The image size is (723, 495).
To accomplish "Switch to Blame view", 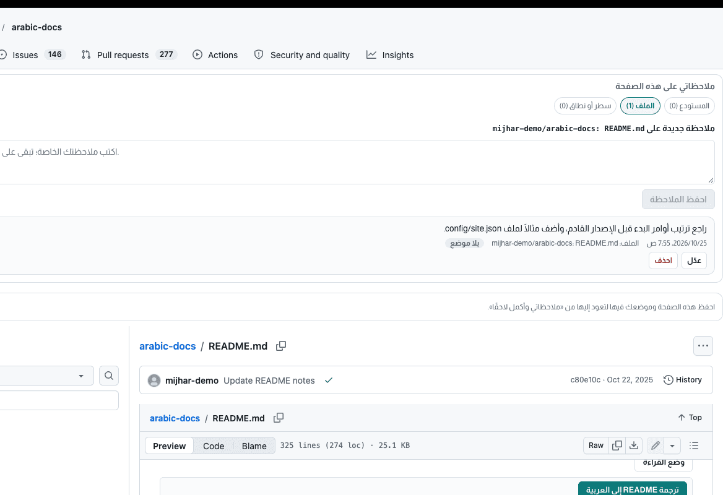I will coord(254,445).
